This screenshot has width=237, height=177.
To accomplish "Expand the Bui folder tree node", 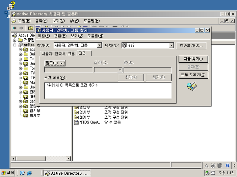I will point(20,54).
